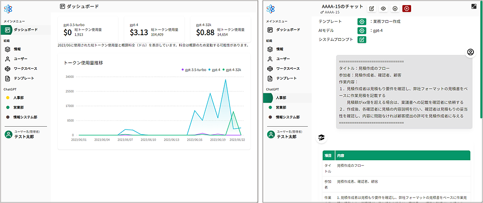Click the user avatar icon beside the chat message

click(471, 52)
